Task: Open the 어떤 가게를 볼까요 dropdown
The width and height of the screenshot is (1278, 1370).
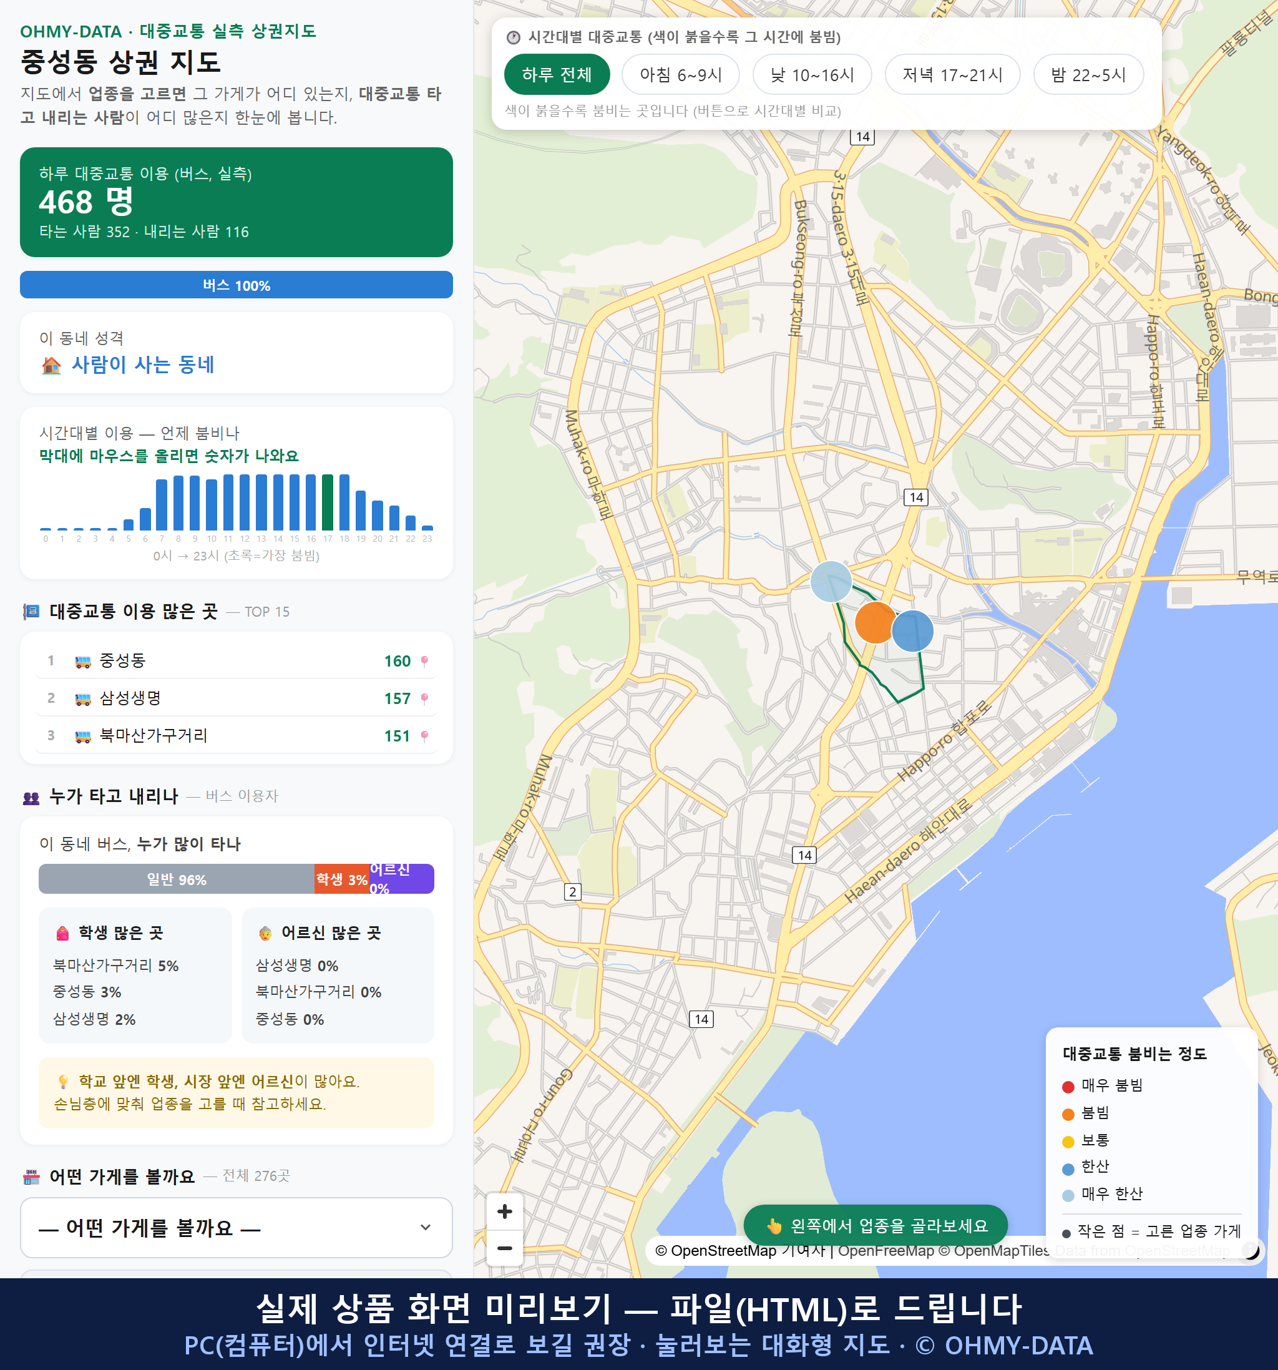Action: (x=237, y=1227)
